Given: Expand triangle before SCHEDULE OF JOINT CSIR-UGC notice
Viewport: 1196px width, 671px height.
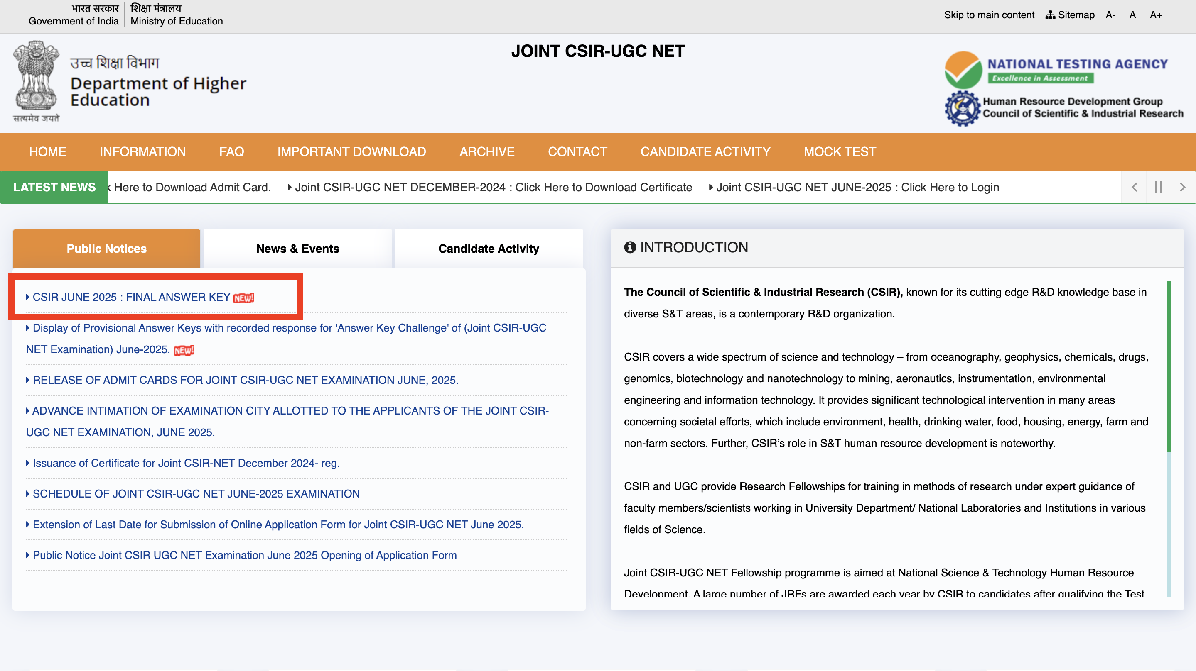Looking at the screenshot, I should click(x=27, y=493).
